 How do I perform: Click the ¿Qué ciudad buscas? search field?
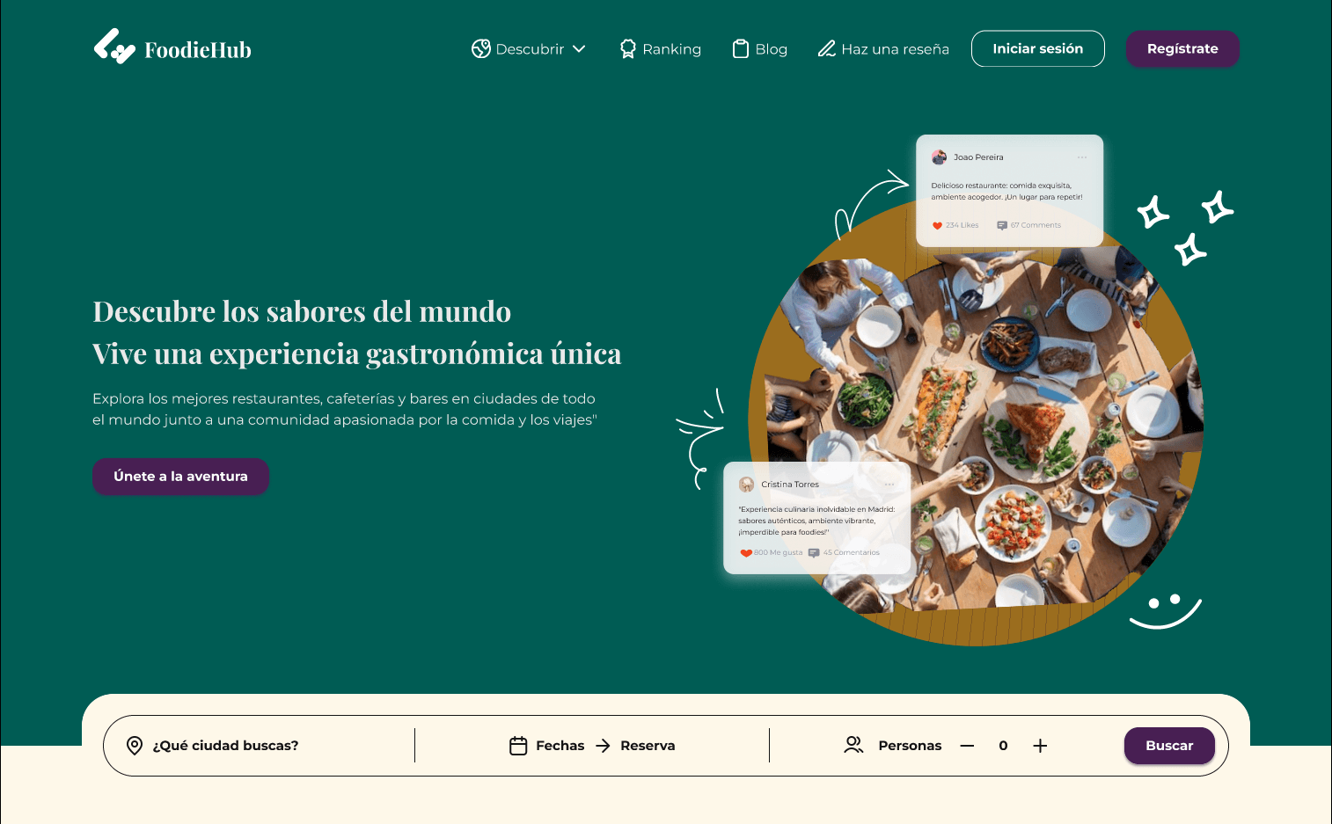click(259, 746)
